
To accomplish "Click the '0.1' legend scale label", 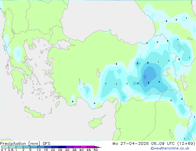I will (3, 150).
